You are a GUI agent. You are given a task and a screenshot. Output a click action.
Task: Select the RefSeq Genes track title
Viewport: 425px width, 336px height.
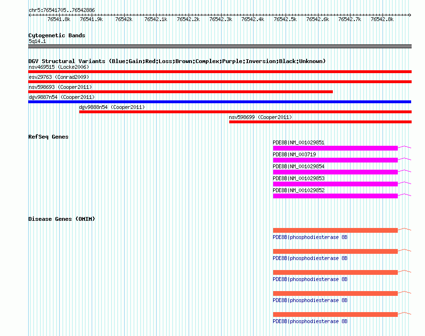48,137
